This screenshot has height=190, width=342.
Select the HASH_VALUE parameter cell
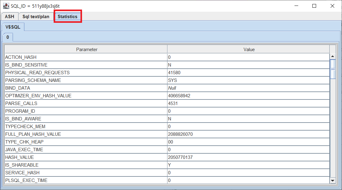pyautogui.click(x=86, y=157)
